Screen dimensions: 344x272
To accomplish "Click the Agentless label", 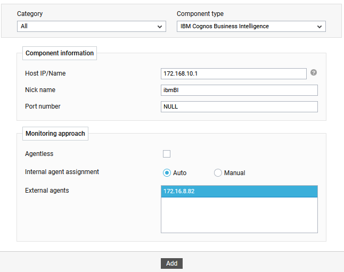I will [x=39, y=153].
